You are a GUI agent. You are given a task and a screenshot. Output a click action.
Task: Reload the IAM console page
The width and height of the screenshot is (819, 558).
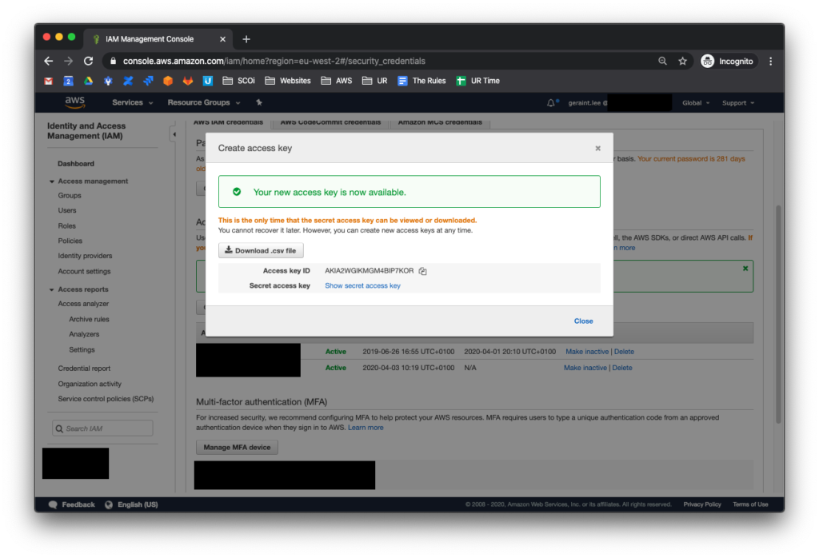coord(88,61)
